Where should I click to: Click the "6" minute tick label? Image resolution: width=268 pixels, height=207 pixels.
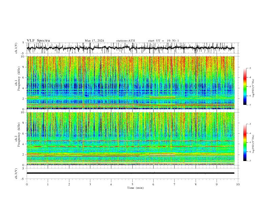point(154,184)
